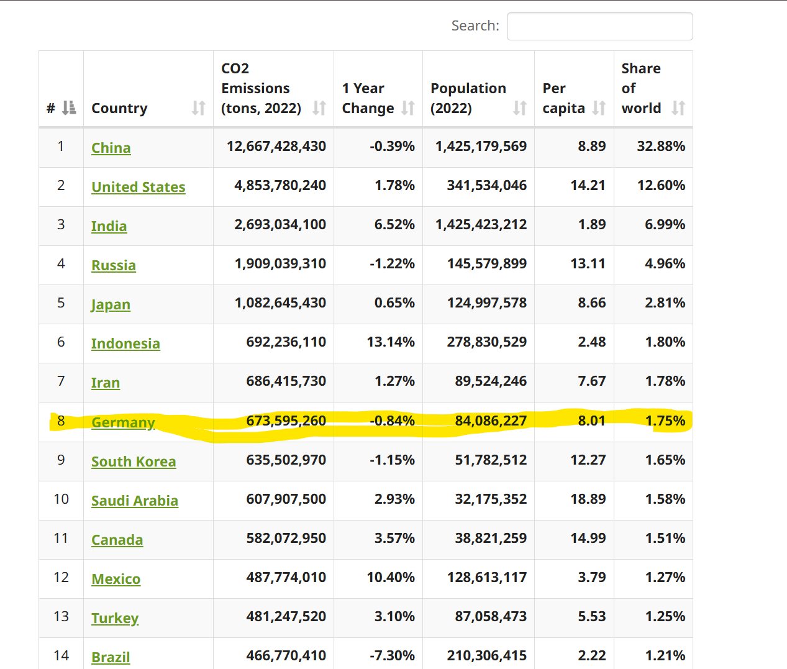Open the Turkey country link
787x669 pixels.
point(115,618)
